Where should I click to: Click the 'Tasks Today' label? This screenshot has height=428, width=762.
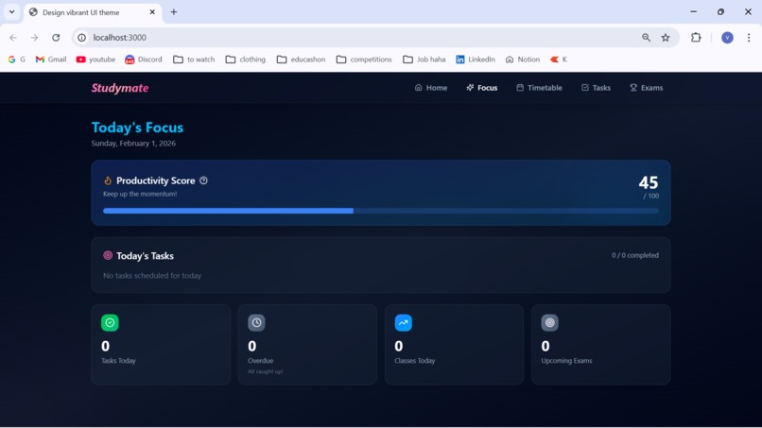pyautogui.click(x=118, y=361)
